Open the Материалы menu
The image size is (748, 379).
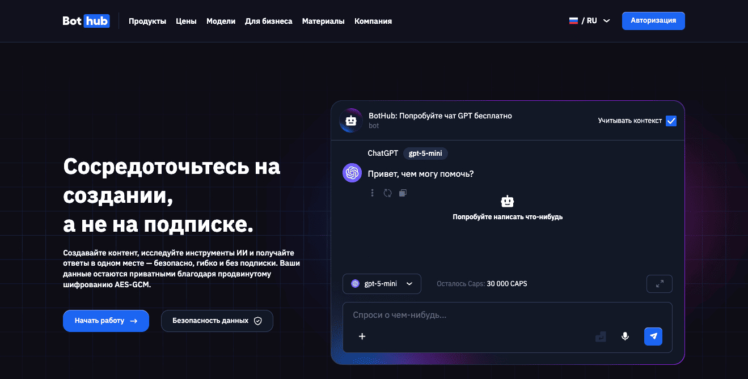pos(323,21)
